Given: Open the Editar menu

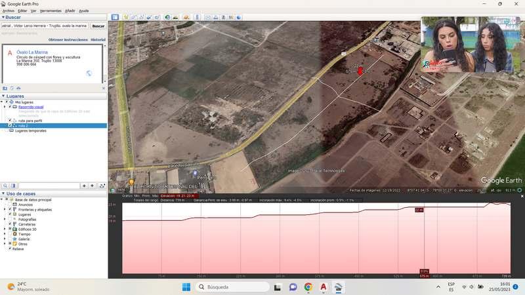Looking at the screenshot, I should [22, 10].
